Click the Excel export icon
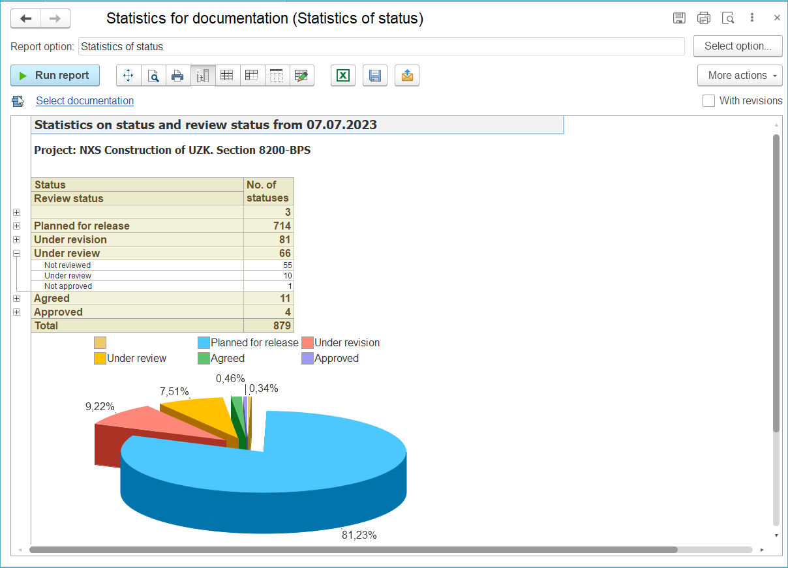 (342, 76)
